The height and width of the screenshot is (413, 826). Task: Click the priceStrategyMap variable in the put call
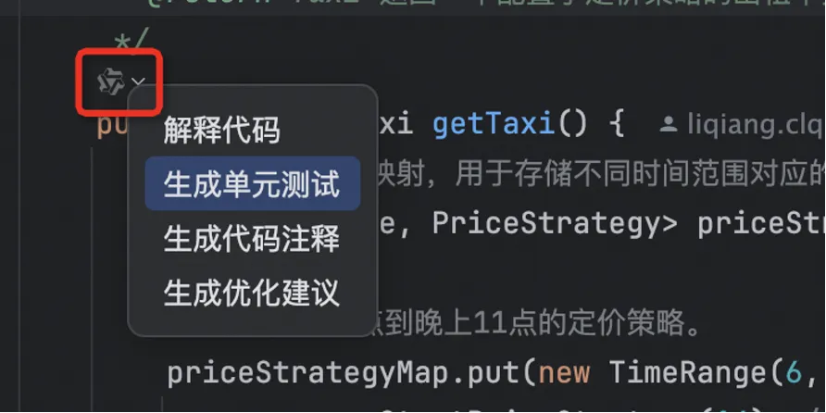pos(307,373)
